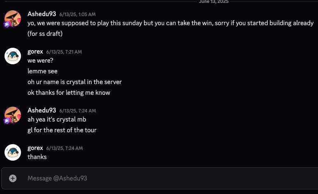The image size is (318, 194).
Task: Open Ashedu93's profile from the 1:05 AM username
Action: (42, 14)
